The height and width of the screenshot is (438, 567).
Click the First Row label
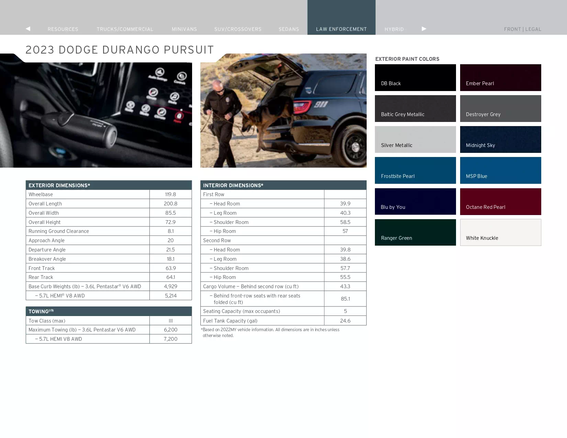(x=214, y=194)
